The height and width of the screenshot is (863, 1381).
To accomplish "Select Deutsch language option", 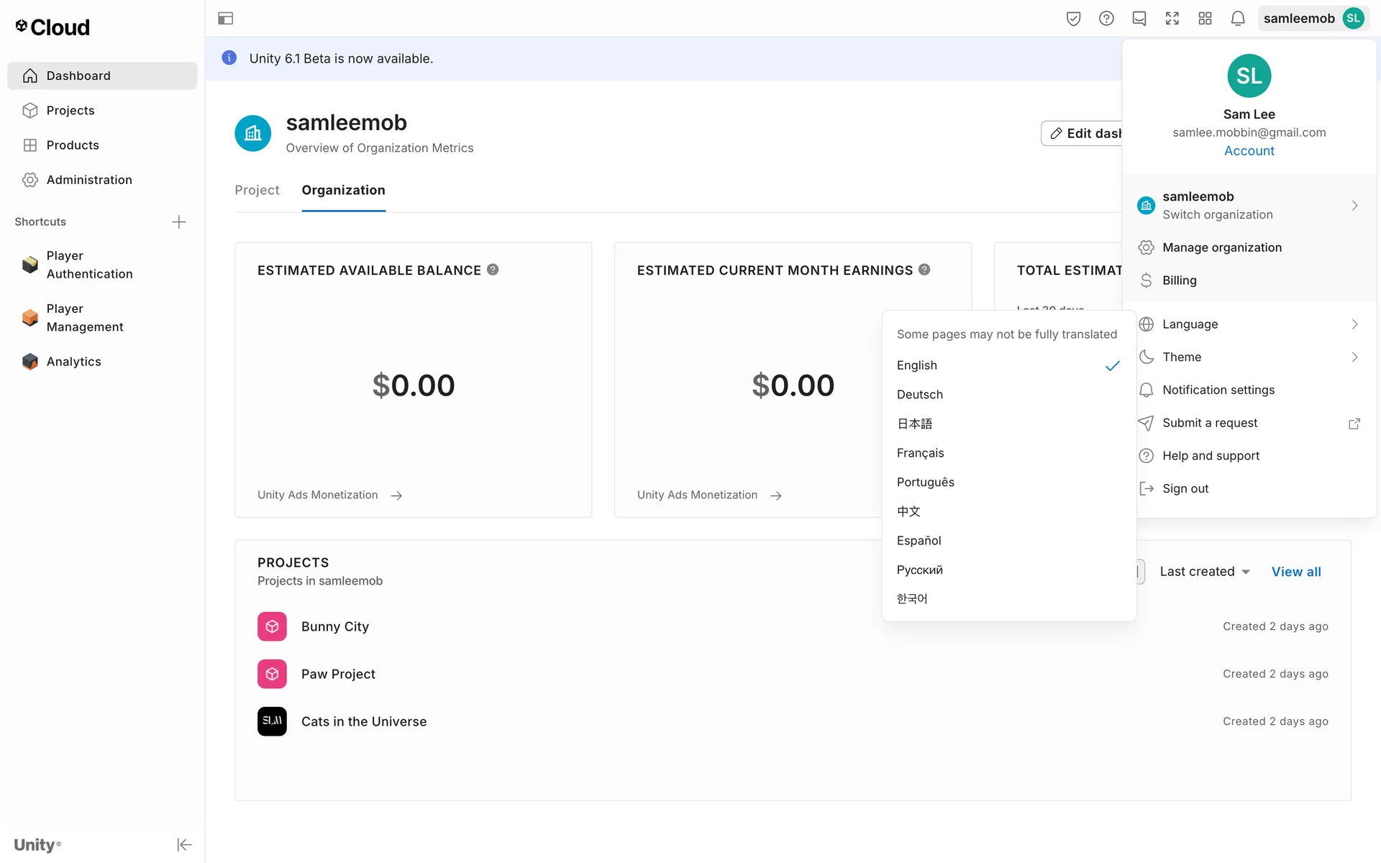I will coord(919,395).
